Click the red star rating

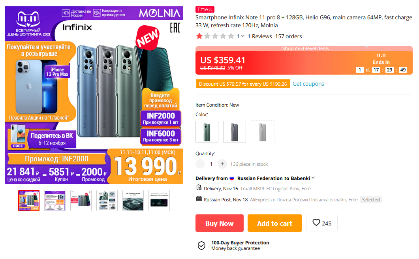pos(199,36)
